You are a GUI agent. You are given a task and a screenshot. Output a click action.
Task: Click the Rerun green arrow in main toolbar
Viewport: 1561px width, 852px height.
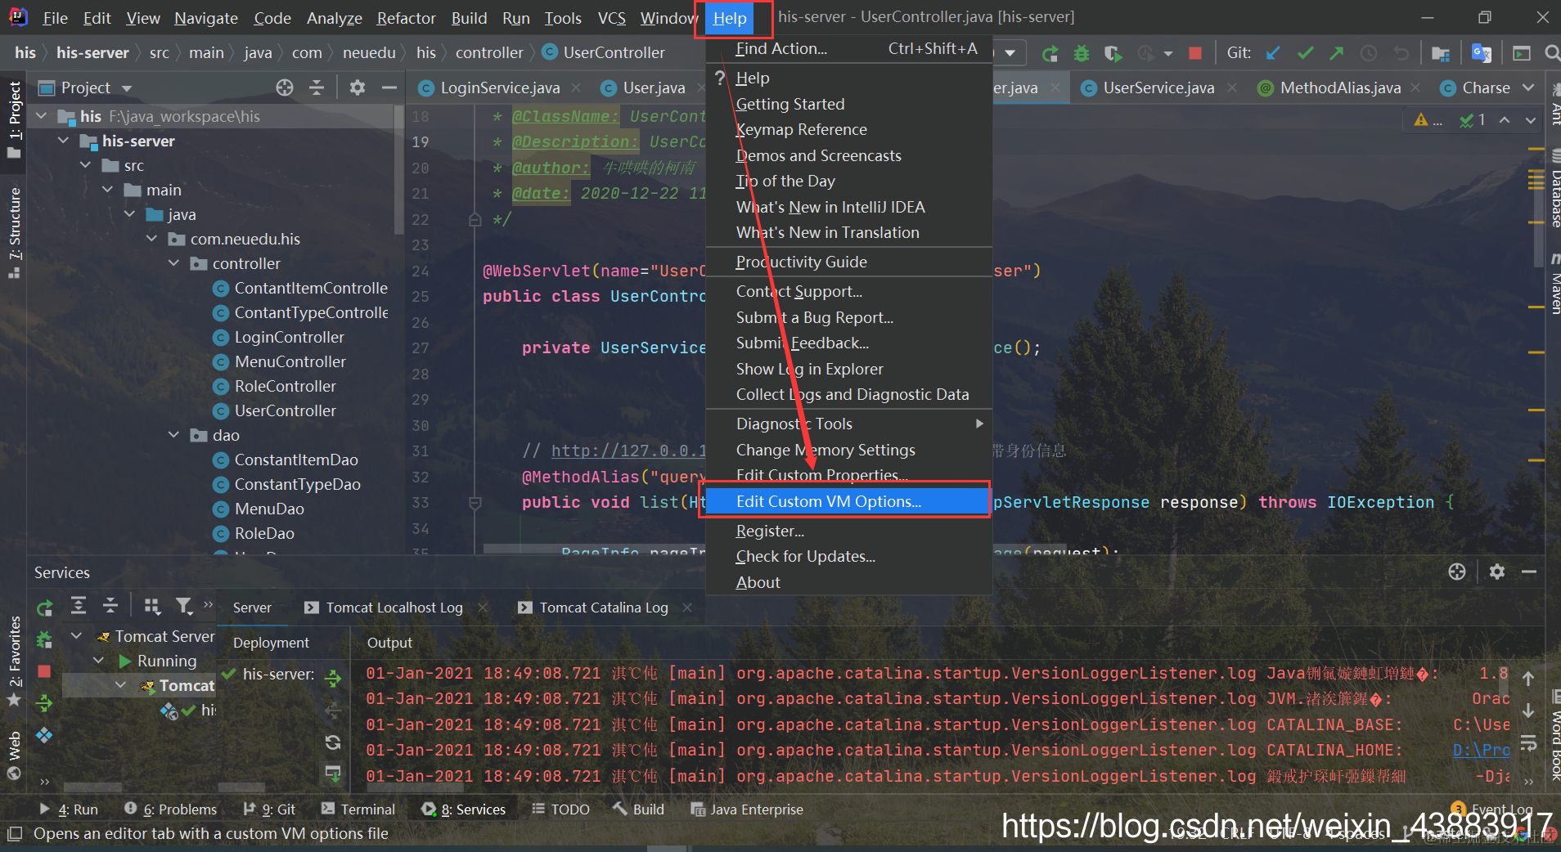point(1050,53)
